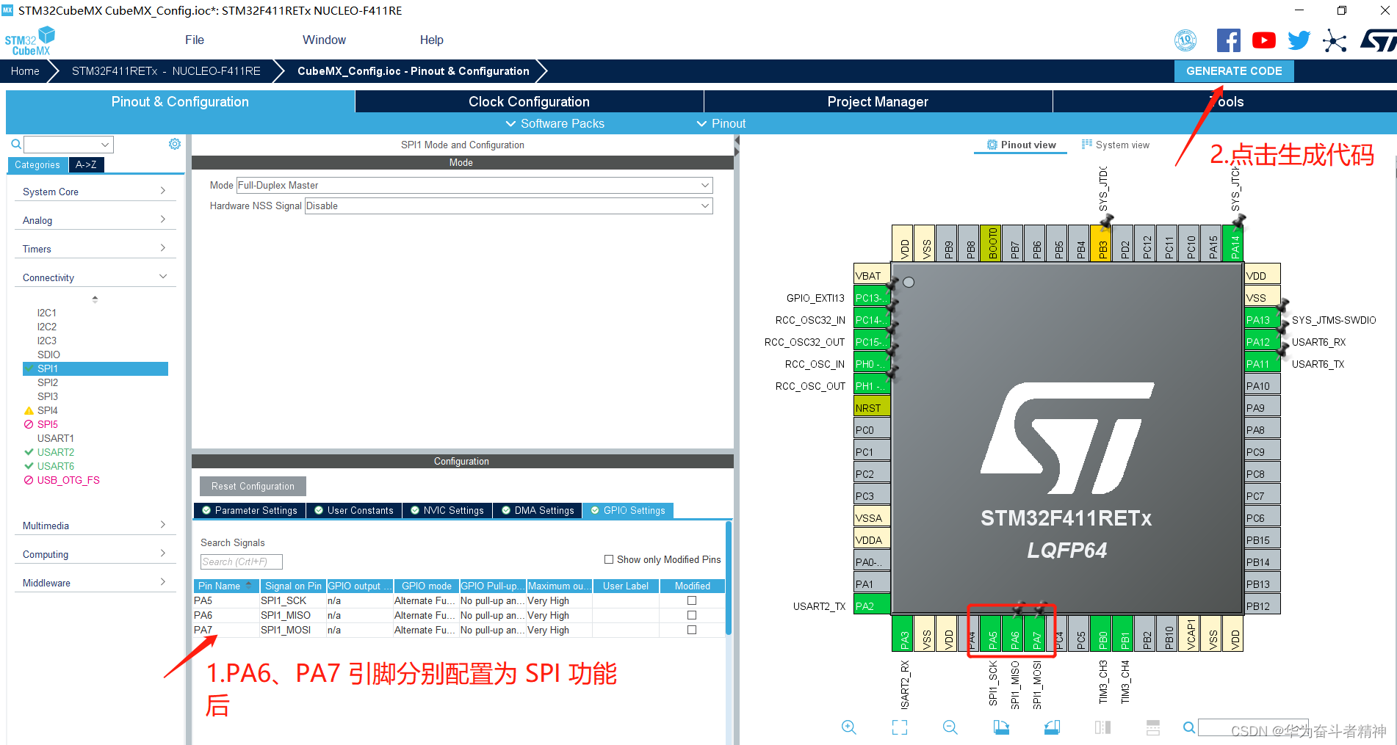Switch to the Project Manager tab
Screen dimensions: 1397x745
click(x=878, y=101)
